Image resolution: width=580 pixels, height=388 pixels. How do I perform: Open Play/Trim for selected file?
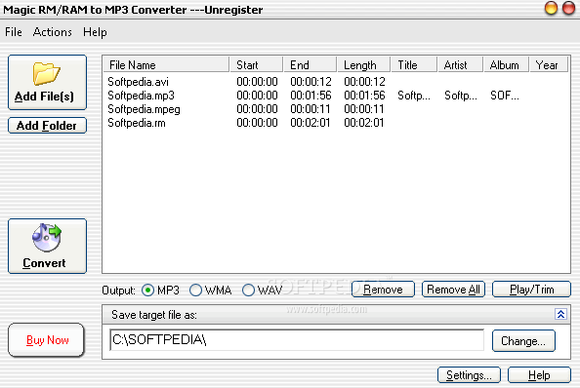tap(531, 290)
